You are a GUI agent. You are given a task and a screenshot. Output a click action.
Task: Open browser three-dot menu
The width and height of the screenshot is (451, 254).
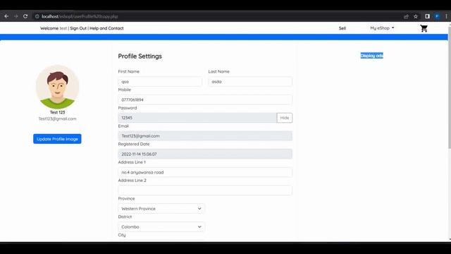click(x=446, y=16)
